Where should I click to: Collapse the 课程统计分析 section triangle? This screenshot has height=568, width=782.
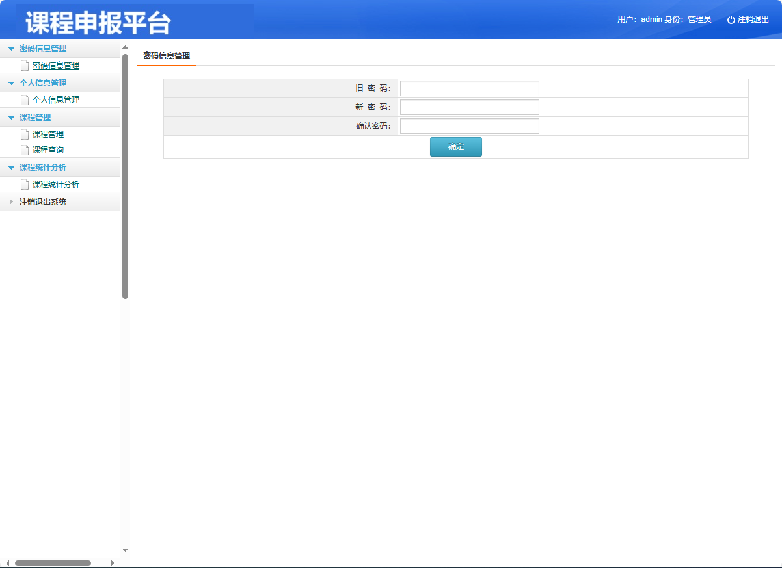(x=11, y=167)
